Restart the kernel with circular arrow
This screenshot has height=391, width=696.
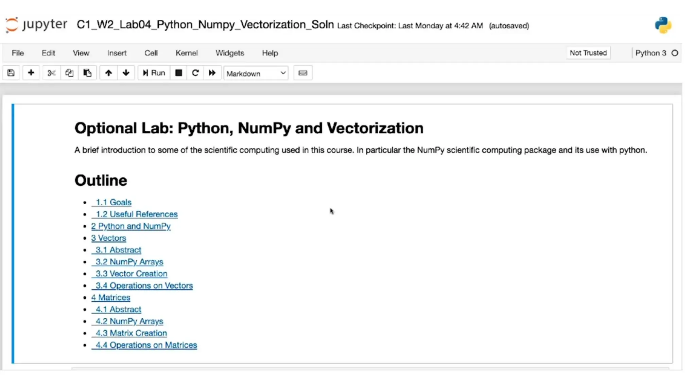(195, 73)
